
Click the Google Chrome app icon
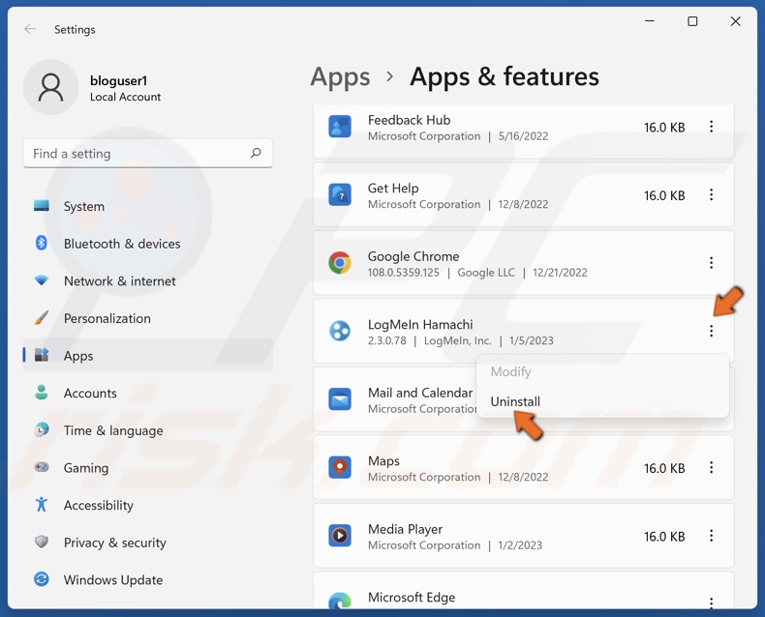coord(340,263)
